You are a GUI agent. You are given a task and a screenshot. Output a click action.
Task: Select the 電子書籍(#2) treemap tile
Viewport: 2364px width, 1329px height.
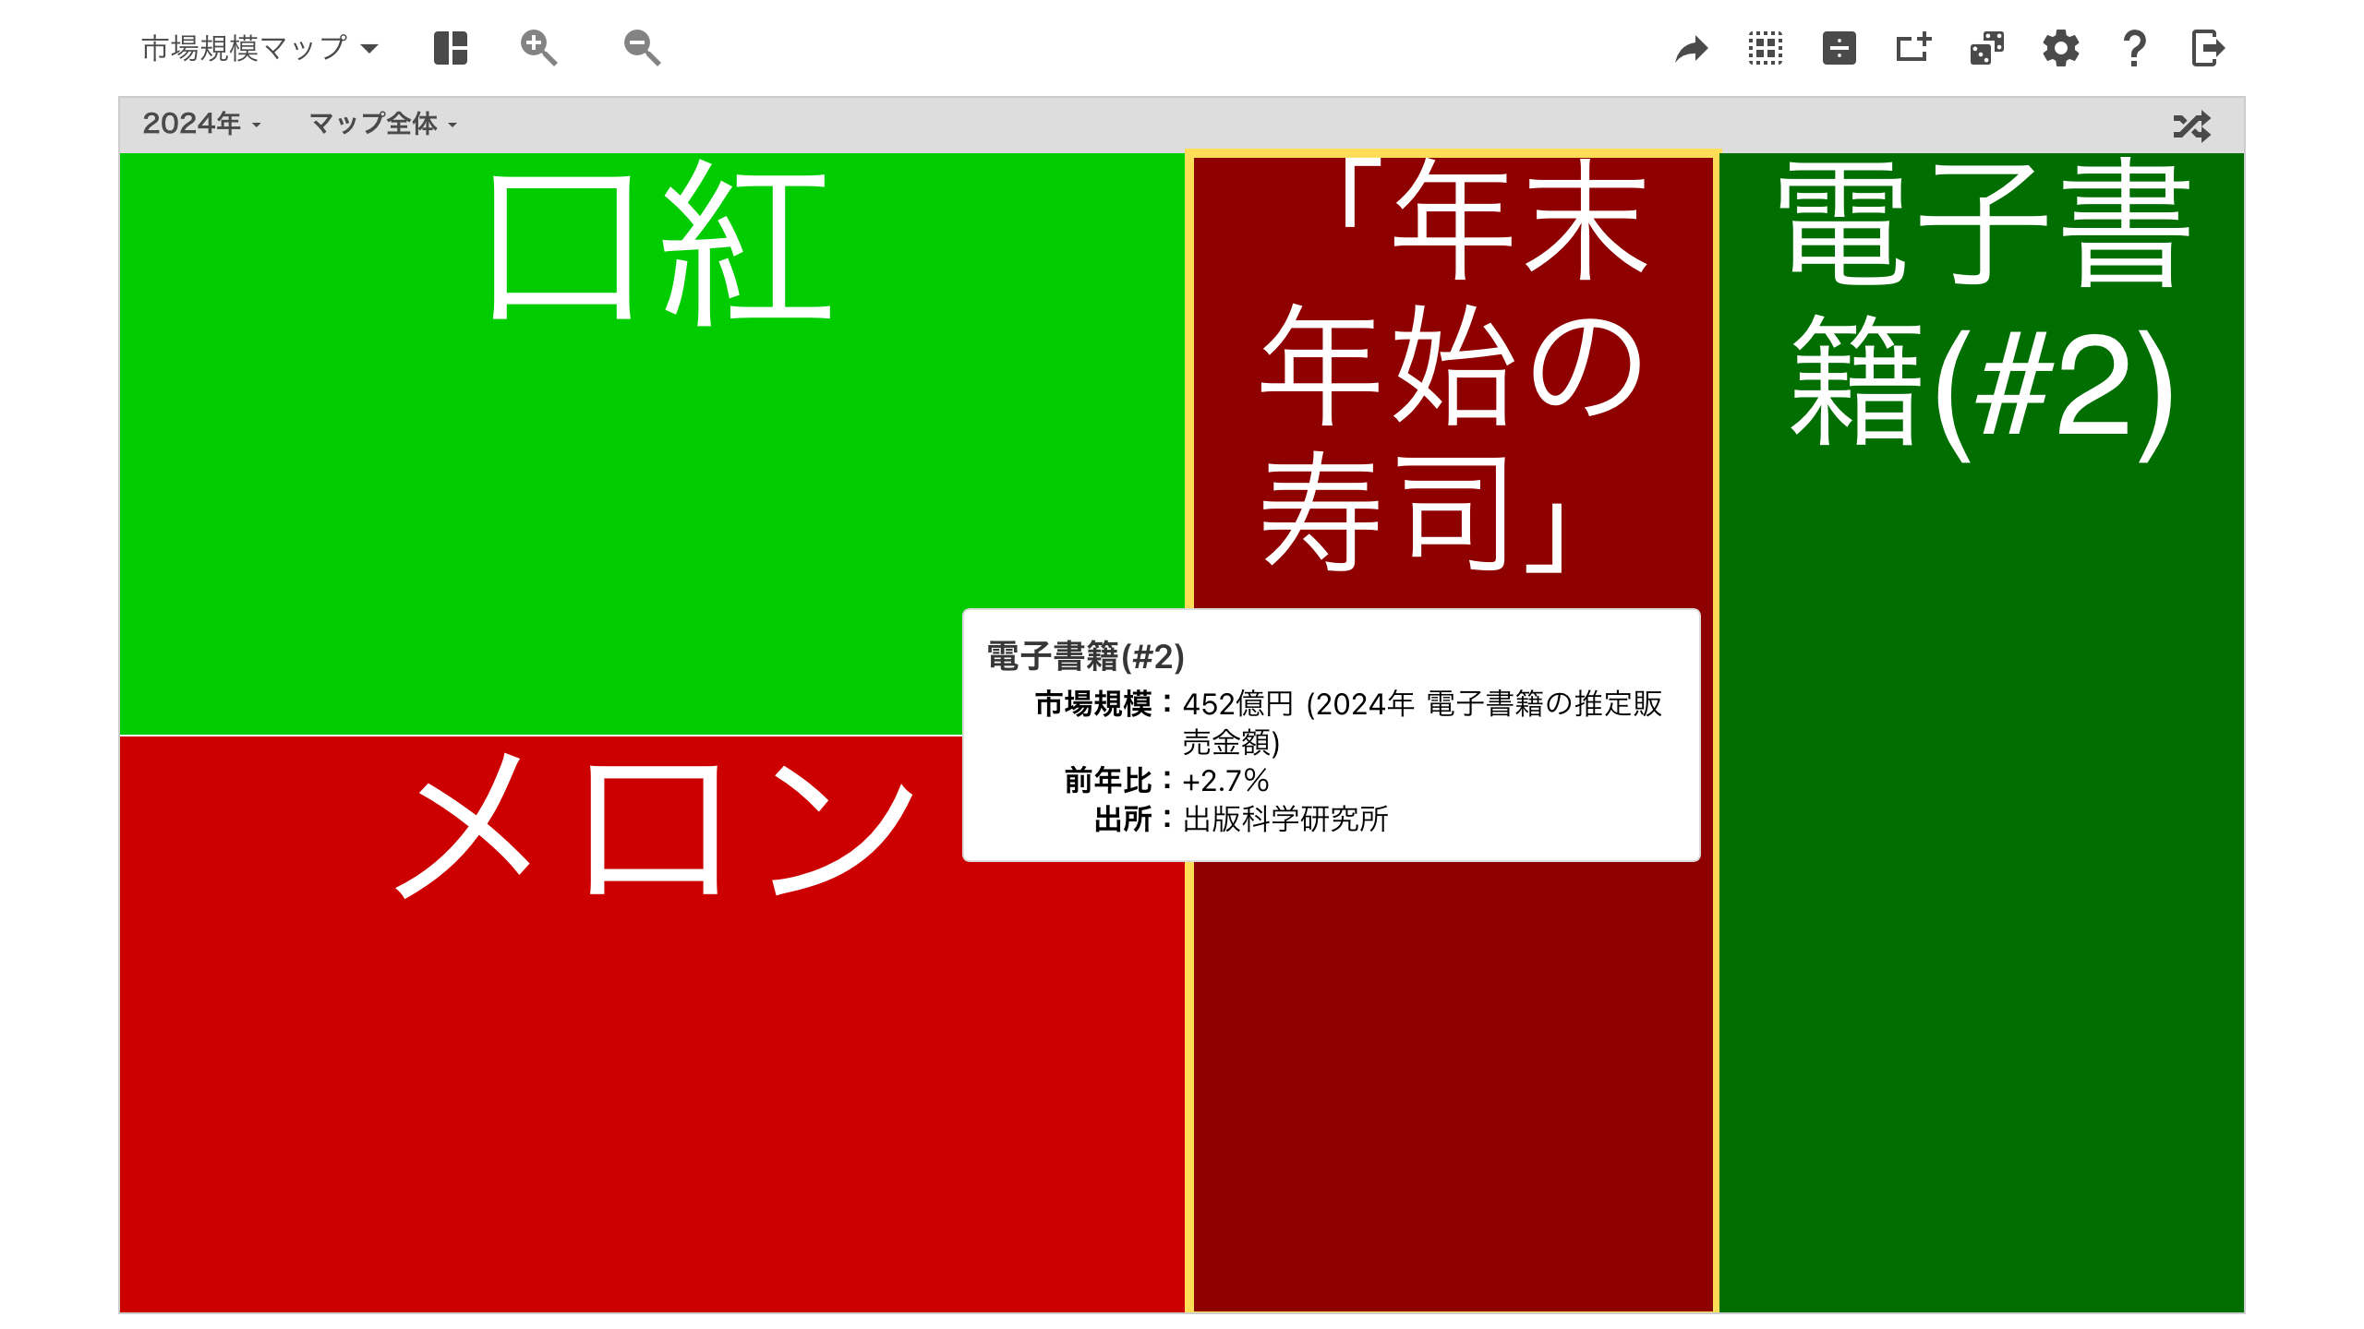point(1982,733)
